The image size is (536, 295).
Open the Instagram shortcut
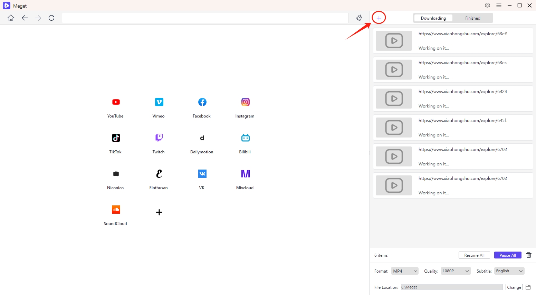245,108
